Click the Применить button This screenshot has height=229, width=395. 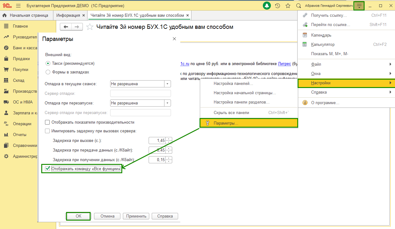coord(136,216)
